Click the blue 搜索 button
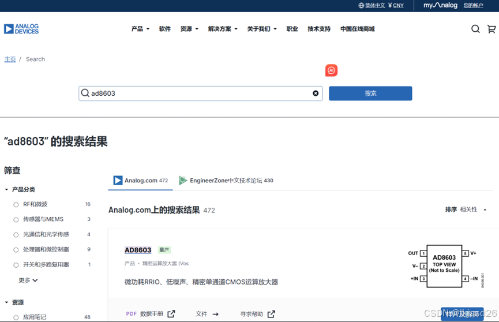 370,93
